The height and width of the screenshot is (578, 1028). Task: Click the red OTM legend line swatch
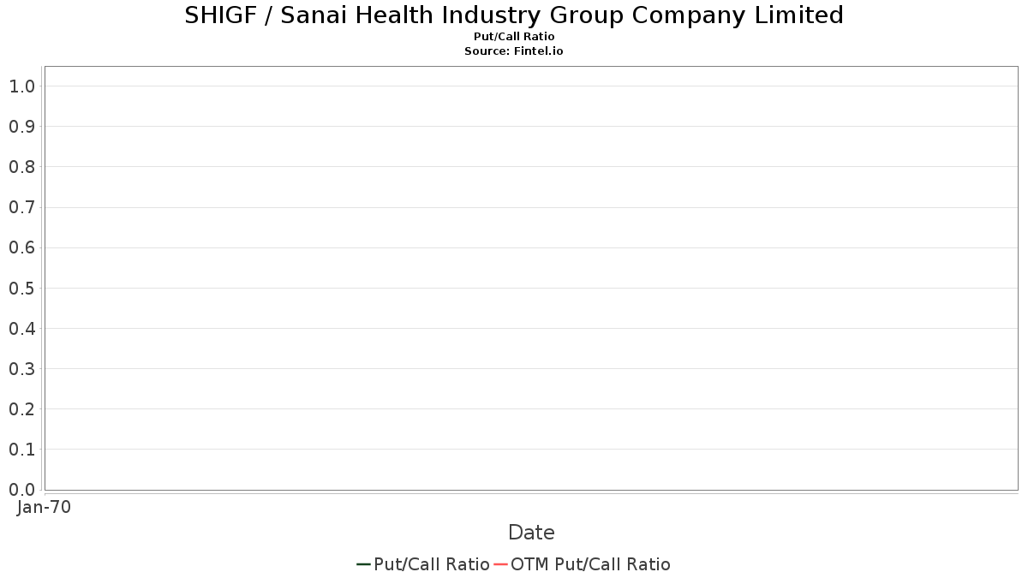click(501, 564)
